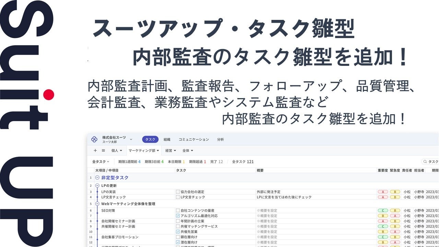Image resolution: width=439 pixels, height=247 pixels.
Task: Toggle the 協力会社の選定 task checkbox
Action: click(178, 192)
